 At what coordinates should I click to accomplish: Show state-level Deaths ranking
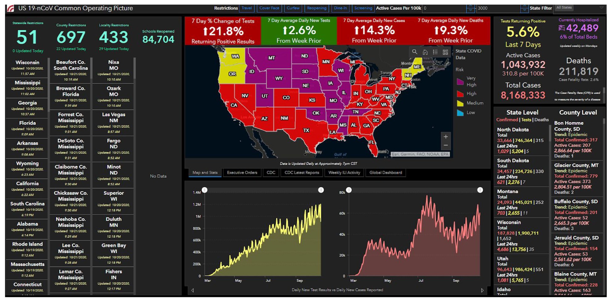pyautogui.click(x=542, y=120)
